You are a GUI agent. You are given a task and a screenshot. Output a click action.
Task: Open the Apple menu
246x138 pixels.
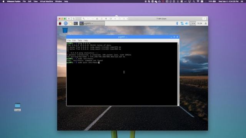(3, 2)
